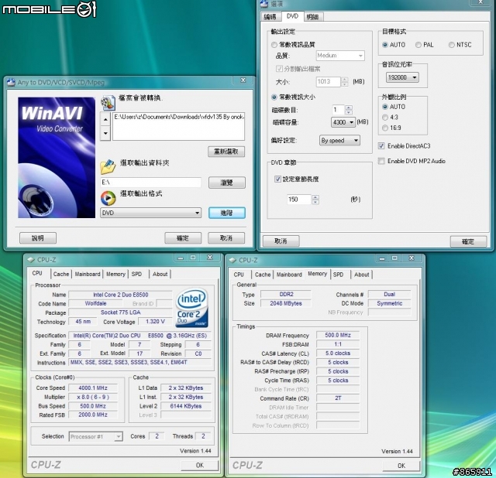Adjust the disc count stepper
Screen dimensions: 496x478
[349, 110]
